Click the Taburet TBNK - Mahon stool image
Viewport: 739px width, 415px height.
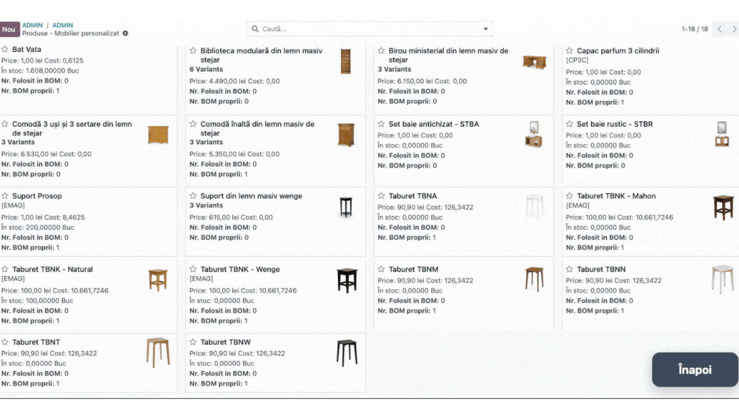(x=723, y=207)
